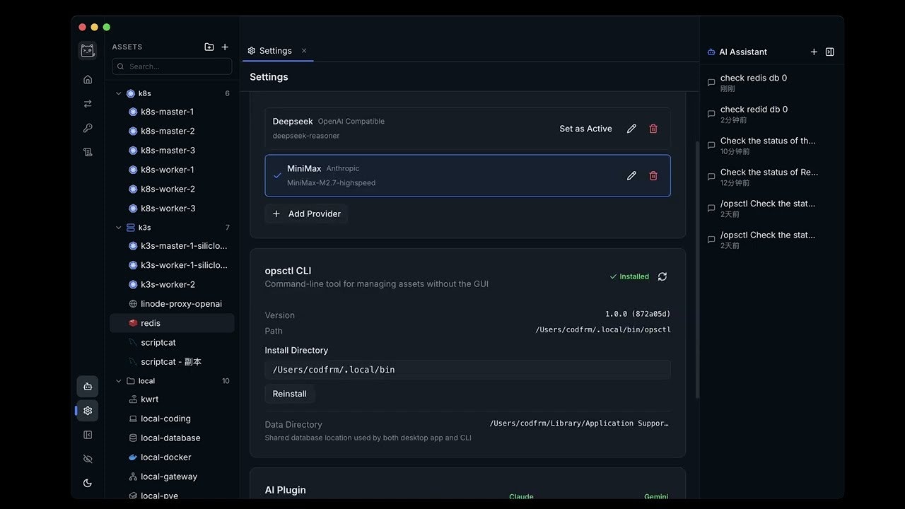Delete the MiniMax provider

coord(653,175)
